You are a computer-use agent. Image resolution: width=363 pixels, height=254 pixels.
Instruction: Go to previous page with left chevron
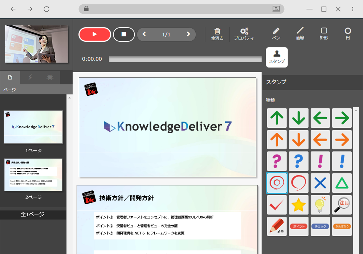coord(144,34)
